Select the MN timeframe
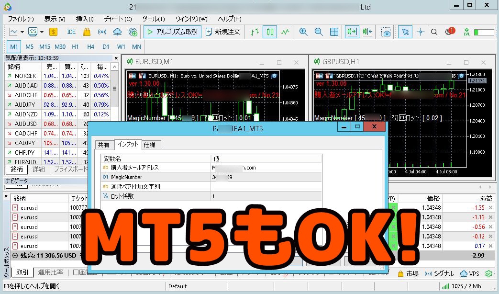The width and height of the screenshot is (499, 294). pos(136,47)
